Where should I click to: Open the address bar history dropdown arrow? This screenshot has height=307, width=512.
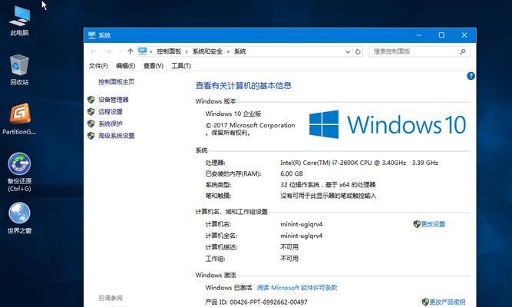click(x=348, y=51)
